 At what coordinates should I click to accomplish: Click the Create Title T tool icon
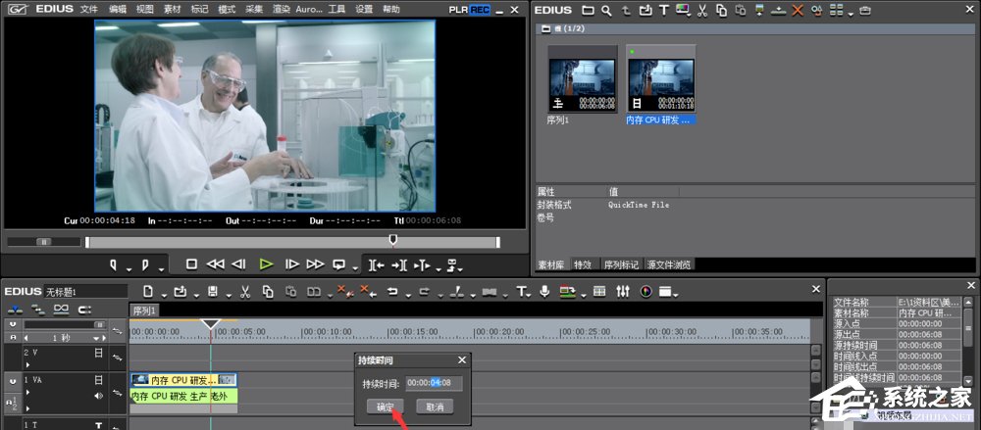(x=521, y=291)
